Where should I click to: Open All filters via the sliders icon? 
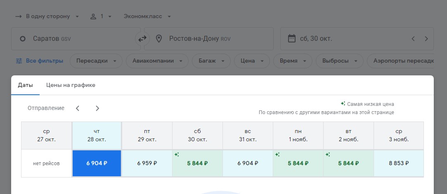pyautogui.click(x=19, y=61)
